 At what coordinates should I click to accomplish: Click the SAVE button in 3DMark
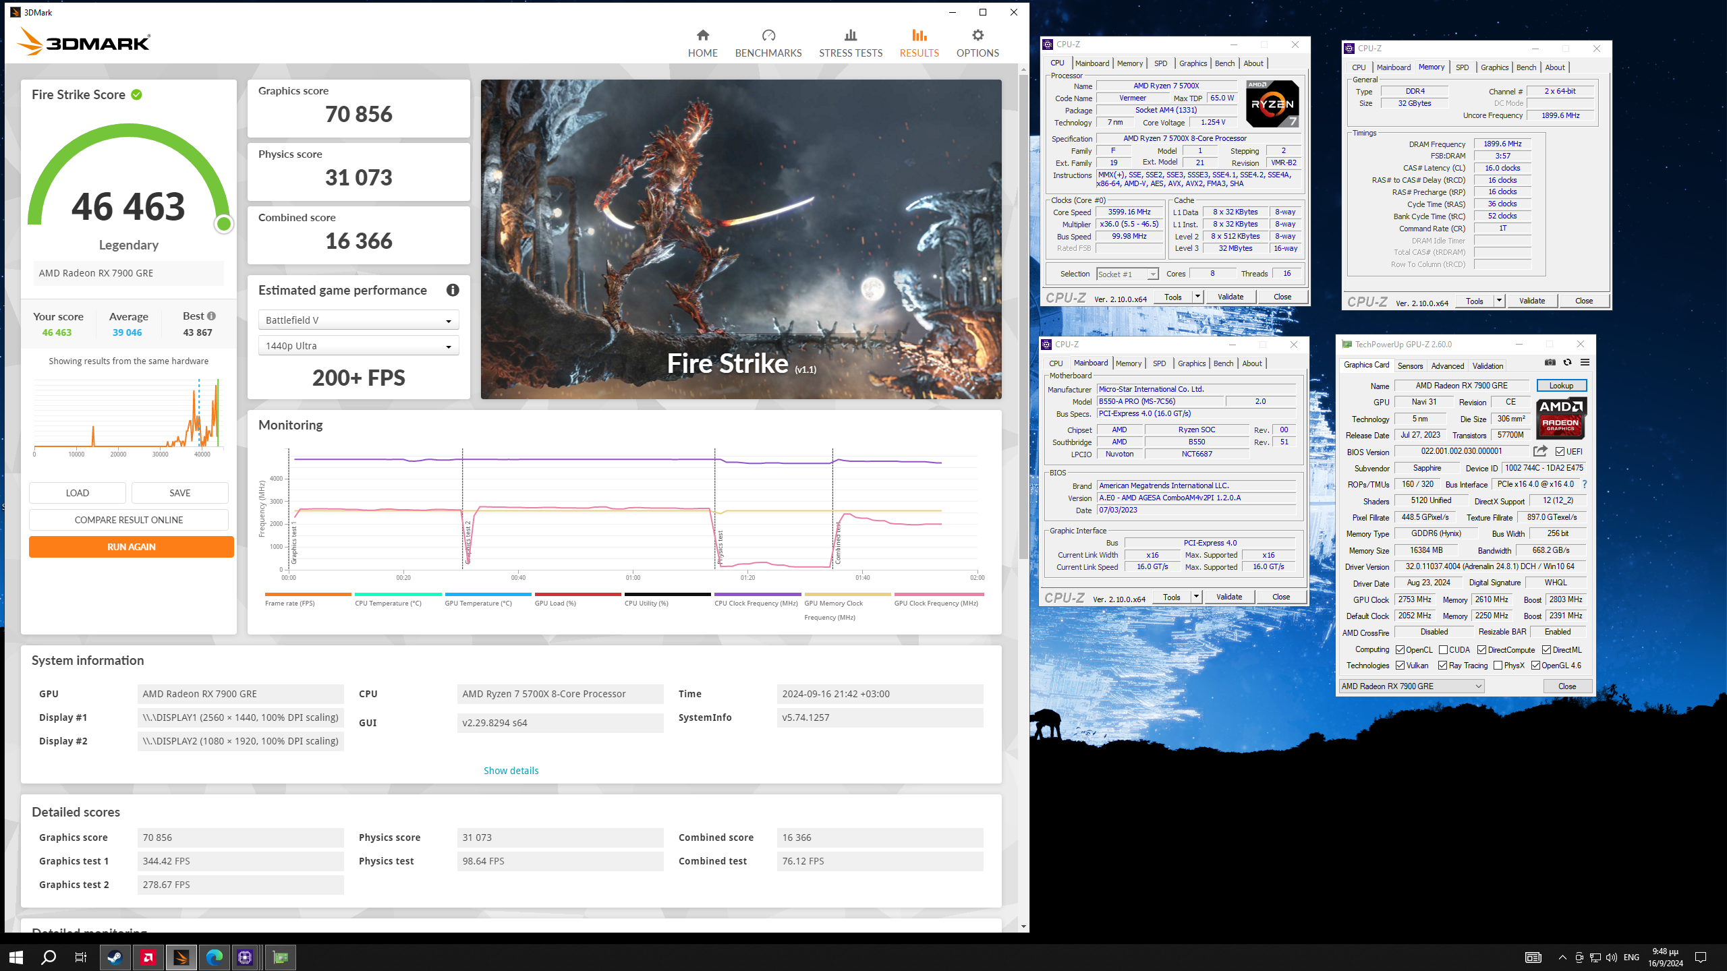coord(180,493)
